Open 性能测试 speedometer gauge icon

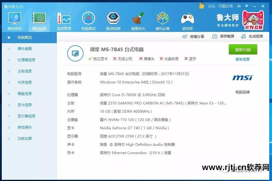coord(88,21)
